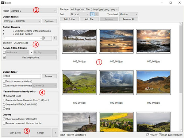Click the ascending sort arrow icon
The height and width of the screenshot is (138, 184).
pyautogui.click(x=92, y=14)
